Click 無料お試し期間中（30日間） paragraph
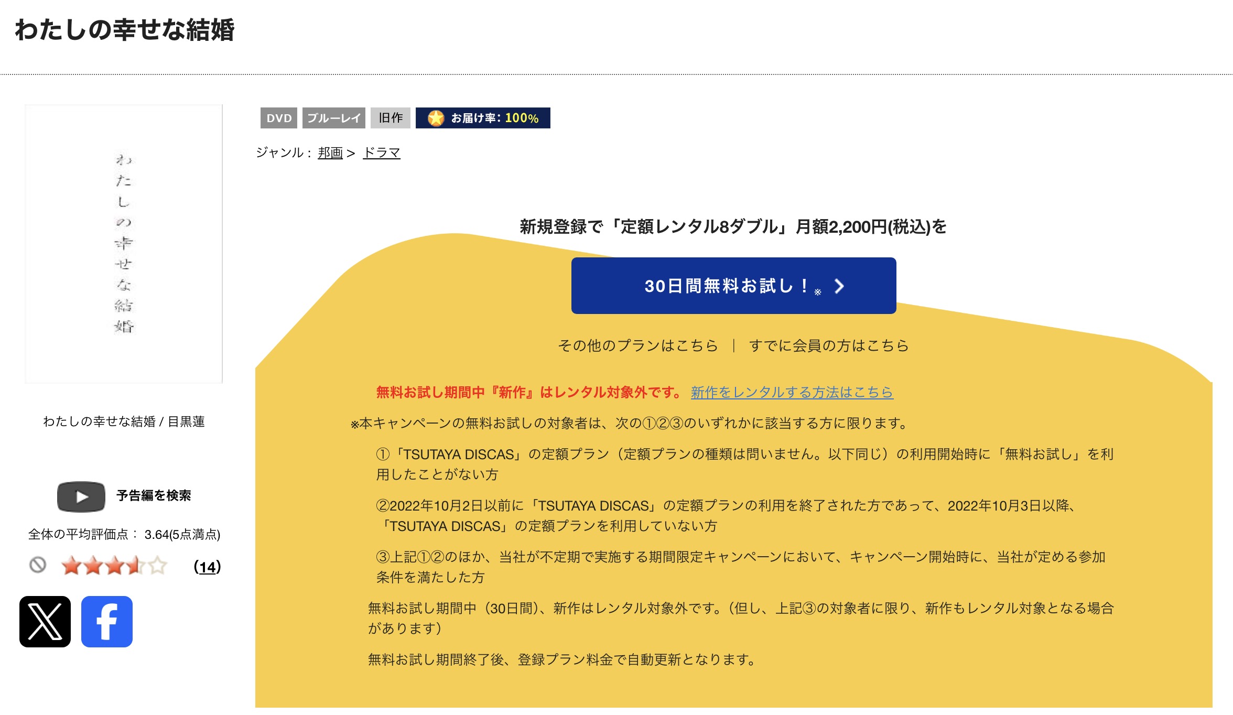Viewport: 1233px width, 715px height. (x=741, y=618)
